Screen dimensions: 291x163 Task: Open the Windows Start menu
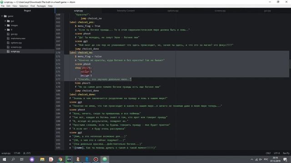(4, 159)
